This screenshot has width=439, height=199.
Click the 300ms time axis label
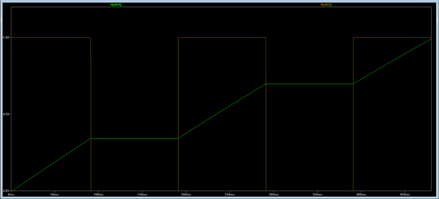coord(273,194)
